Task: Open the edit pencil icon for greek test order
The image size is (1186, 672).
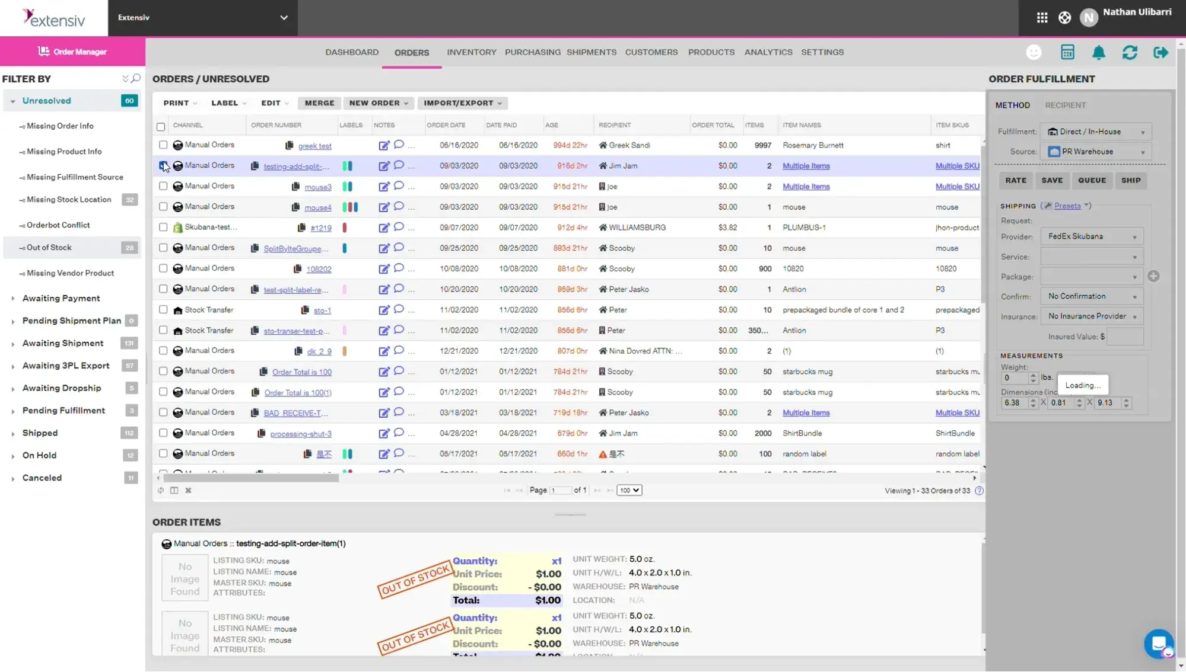Action: 383,145
